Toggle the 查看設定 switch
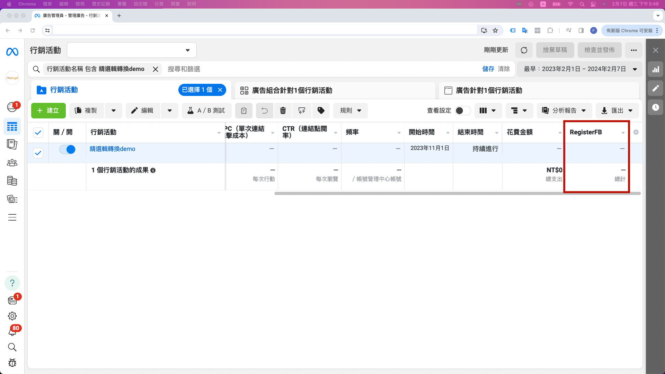Screen dimensions: 665x374 (463, 110)
